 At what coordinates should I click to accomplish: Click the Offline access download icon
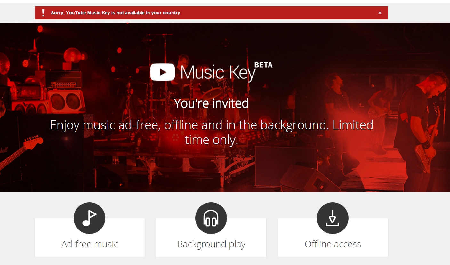333,218
